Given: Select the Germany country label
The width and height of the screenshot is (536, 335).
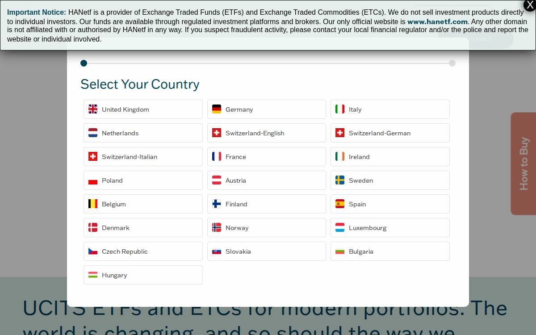Looking at the screenshot, I should 239,109.
